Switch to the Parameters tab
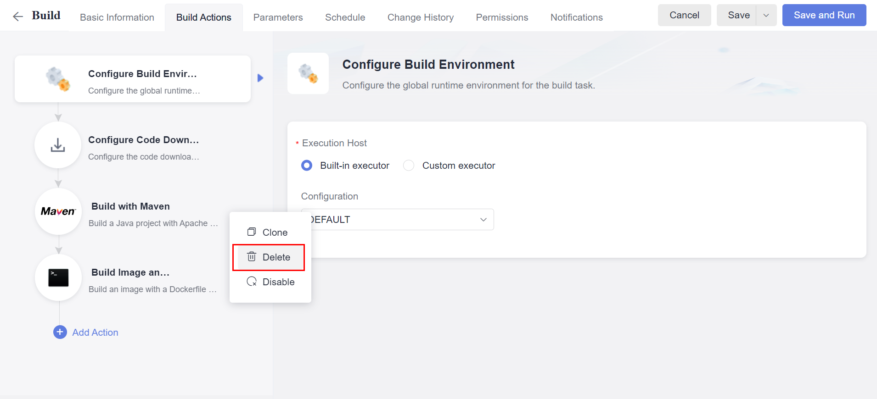 click(x=278, y=17)
